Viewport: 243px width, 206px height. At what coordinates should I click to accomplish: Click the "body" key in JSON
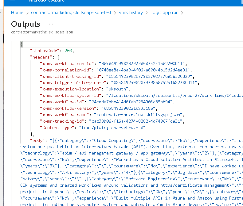[37, 140]
